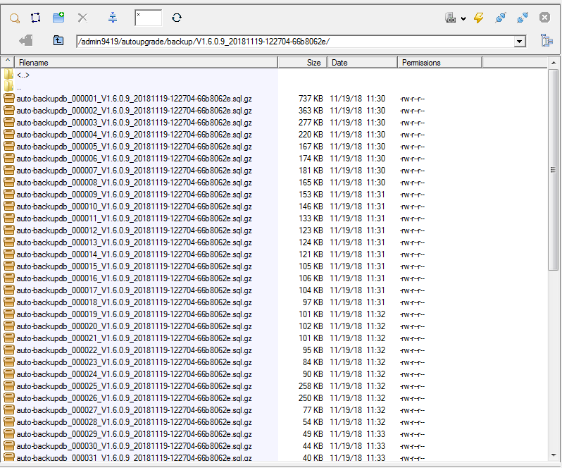Viewport: 562px width, 468px height.
Task: Toggle the directory tree view icon
Action: coord(547,40)
